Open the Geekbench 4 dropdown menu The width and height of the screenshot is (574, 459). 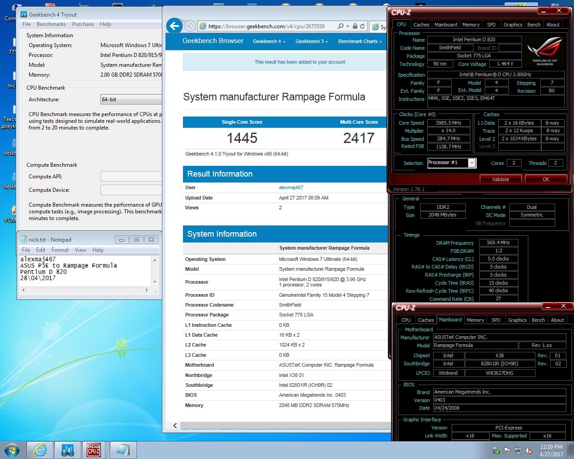[x=269, y=41]
